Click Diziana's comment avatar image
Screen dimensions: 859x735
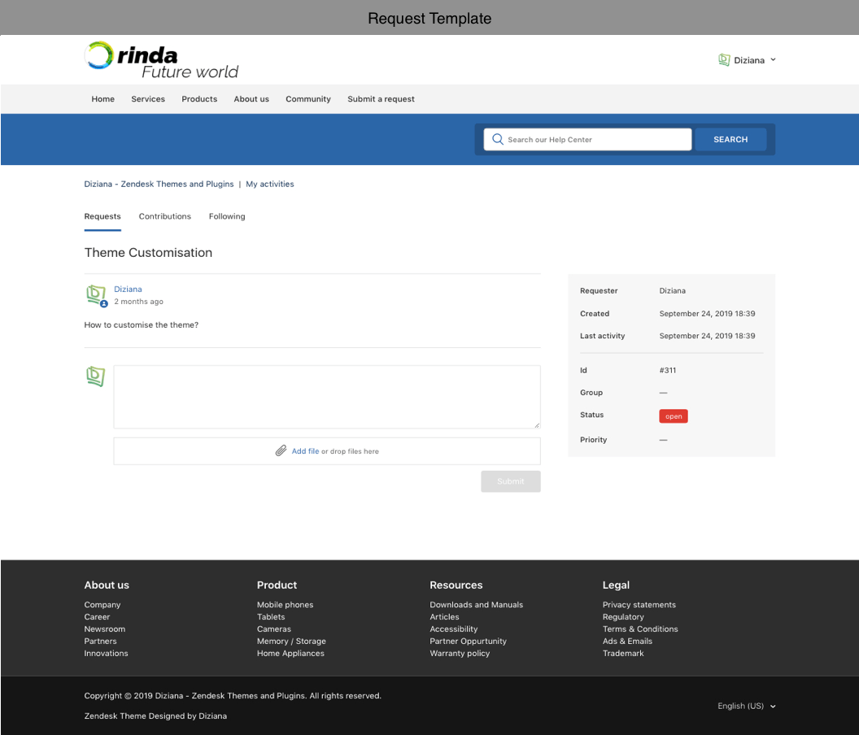coord(96,294)
